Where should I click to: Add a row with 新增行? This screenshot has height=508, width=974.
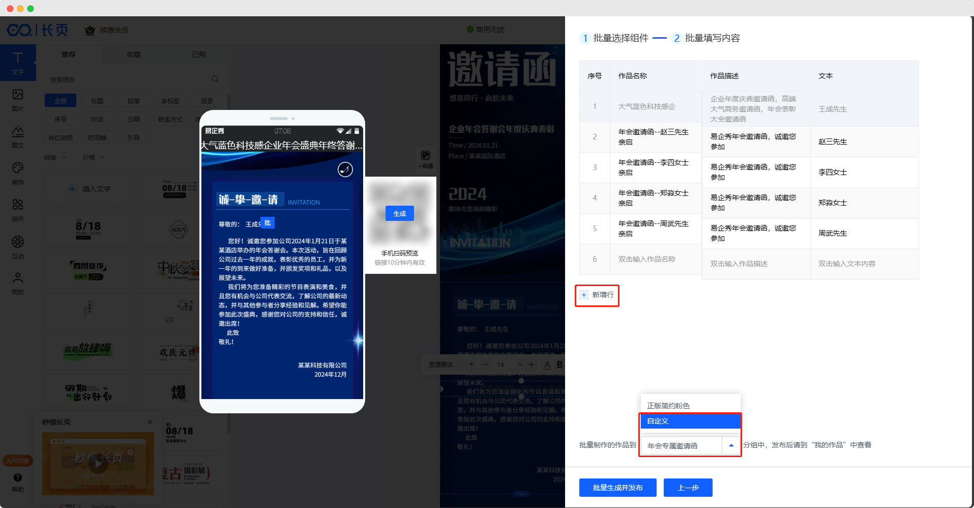point(597,295)
